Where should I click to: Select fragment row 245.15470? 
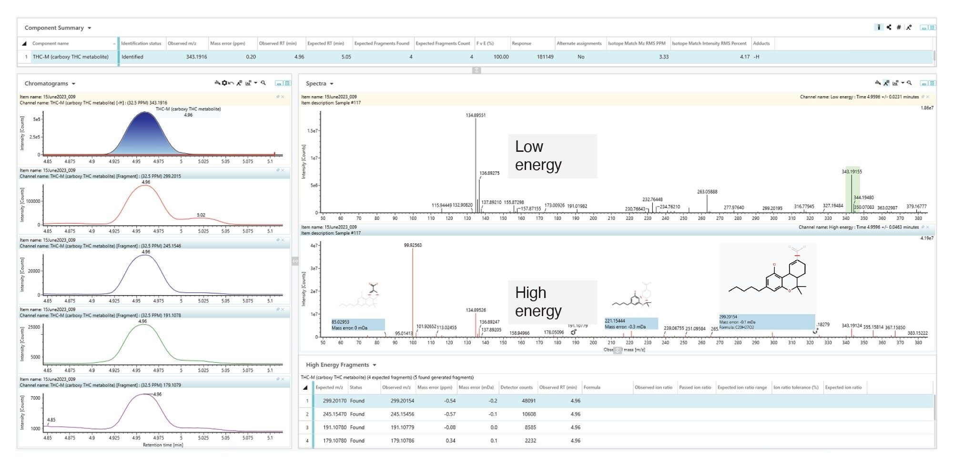click(x=617, y=414)
